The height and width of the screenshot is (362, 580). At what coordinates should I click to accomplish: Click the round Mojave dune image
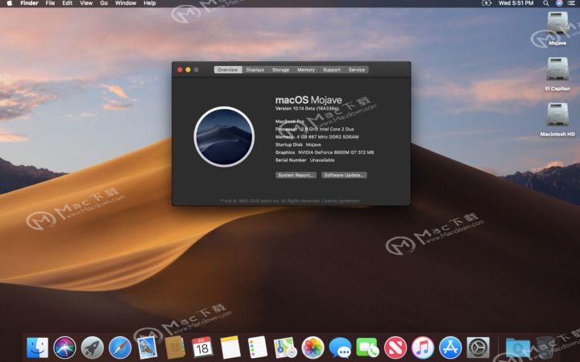(224, 136)
